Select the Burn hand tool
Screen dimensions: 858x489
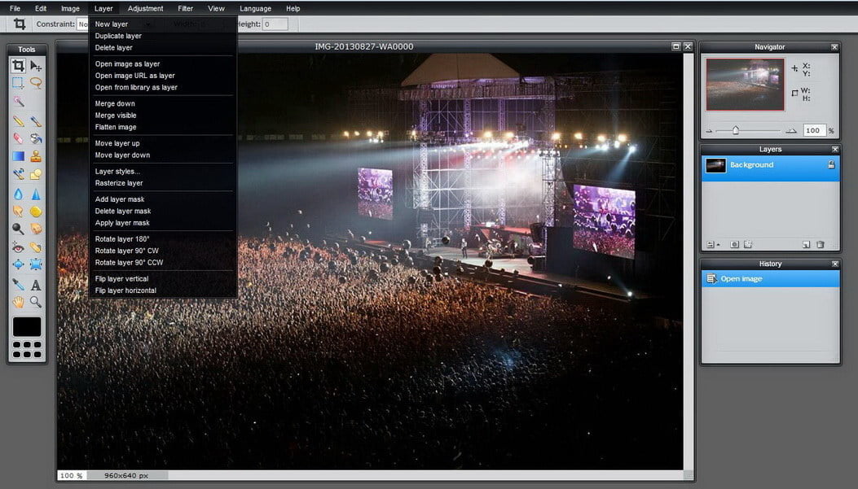[x=36, y=229]
